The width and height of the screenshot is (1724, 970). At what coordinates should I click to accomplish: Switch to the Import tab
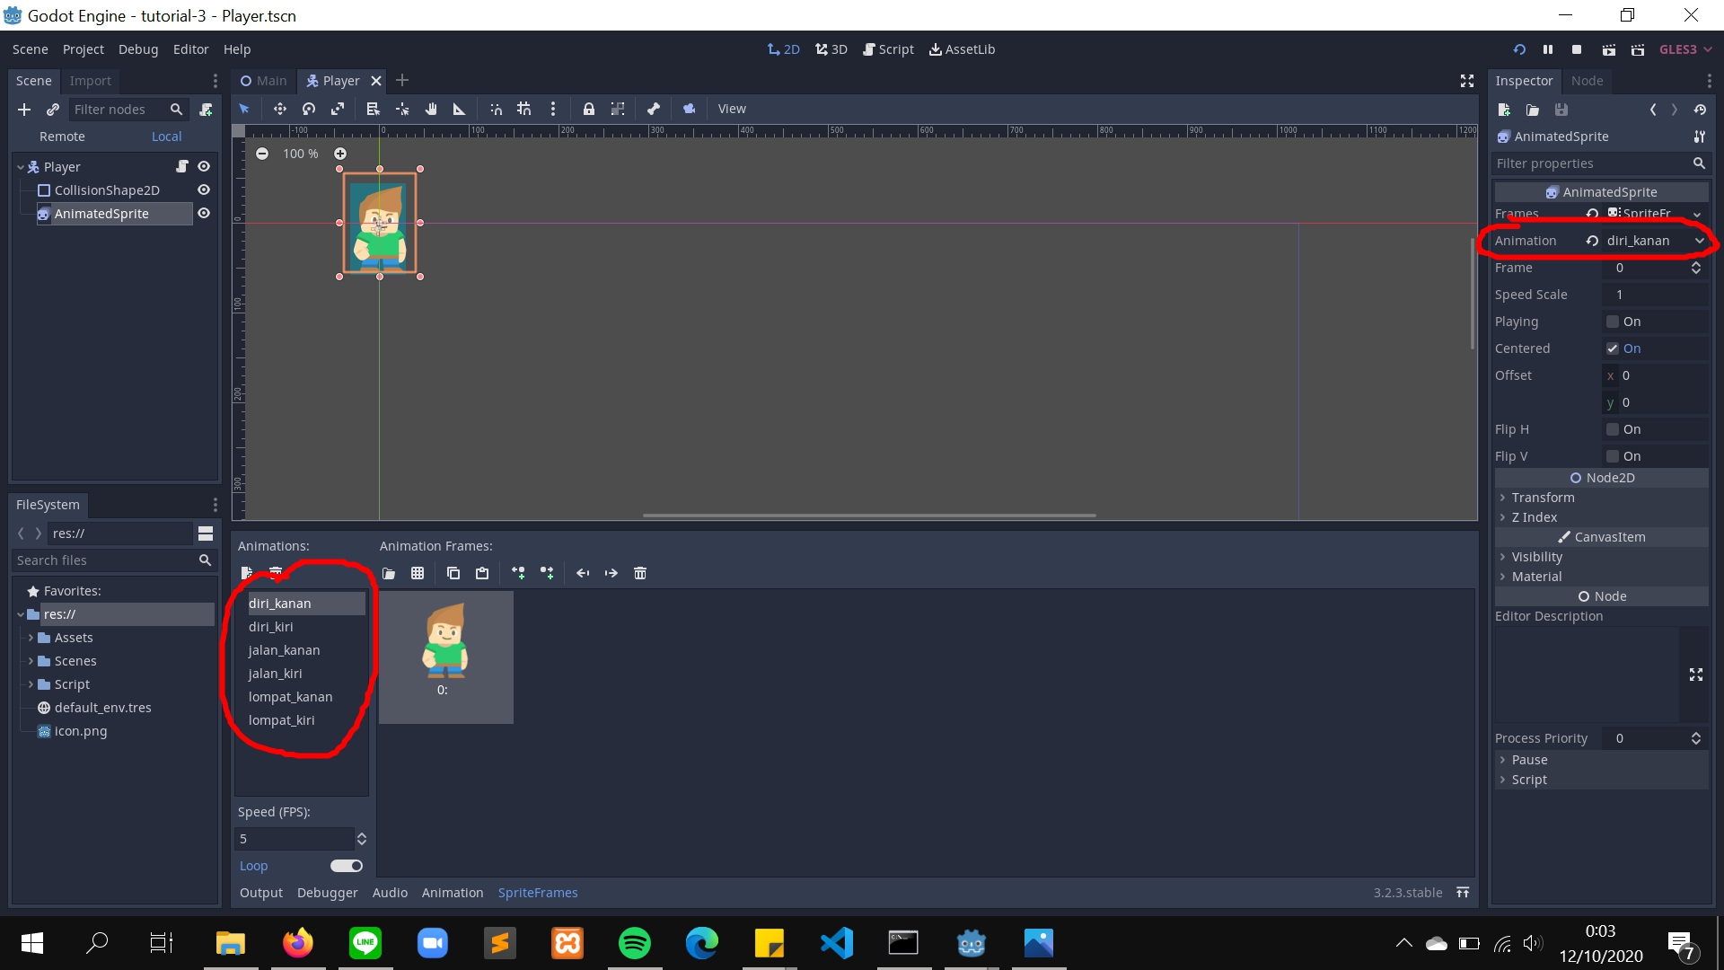pyautogui.click(x=91, y=81)
